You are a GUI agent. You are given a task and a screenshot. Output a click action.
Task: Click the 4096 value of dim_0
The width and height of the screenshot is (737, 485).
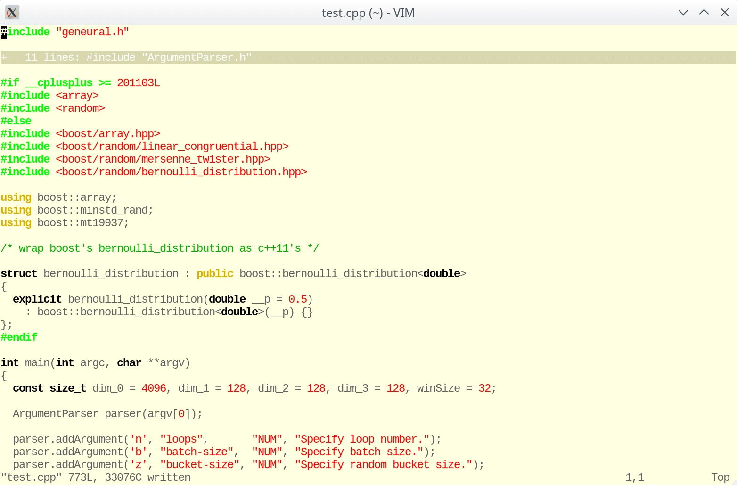point(154,388)
